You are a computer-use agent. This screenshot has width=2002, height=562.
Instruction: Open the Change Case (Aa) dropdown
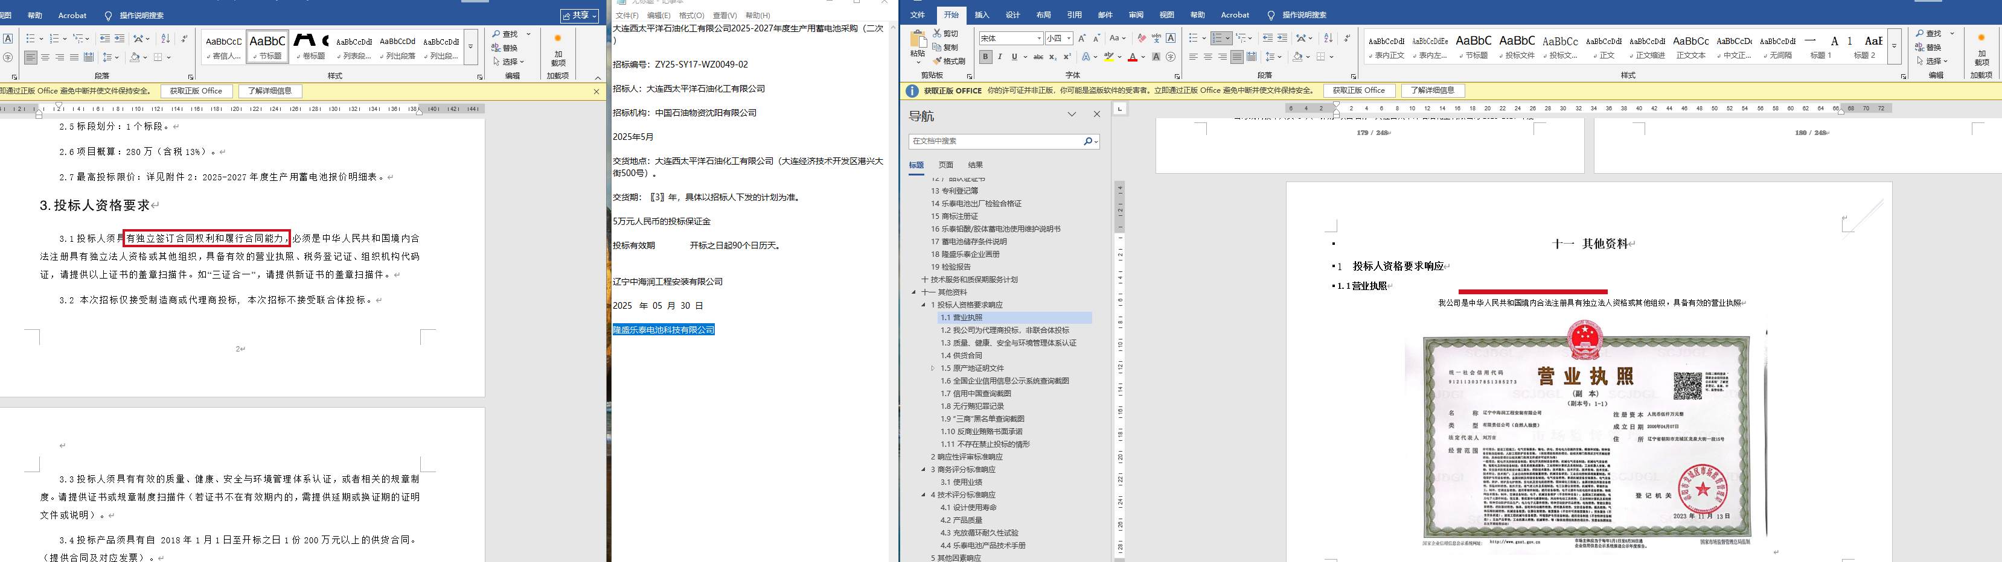point(1118,38)
